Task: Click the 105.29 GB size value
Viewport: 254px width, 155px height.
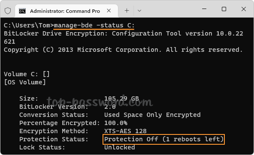Action: point(121,98)
